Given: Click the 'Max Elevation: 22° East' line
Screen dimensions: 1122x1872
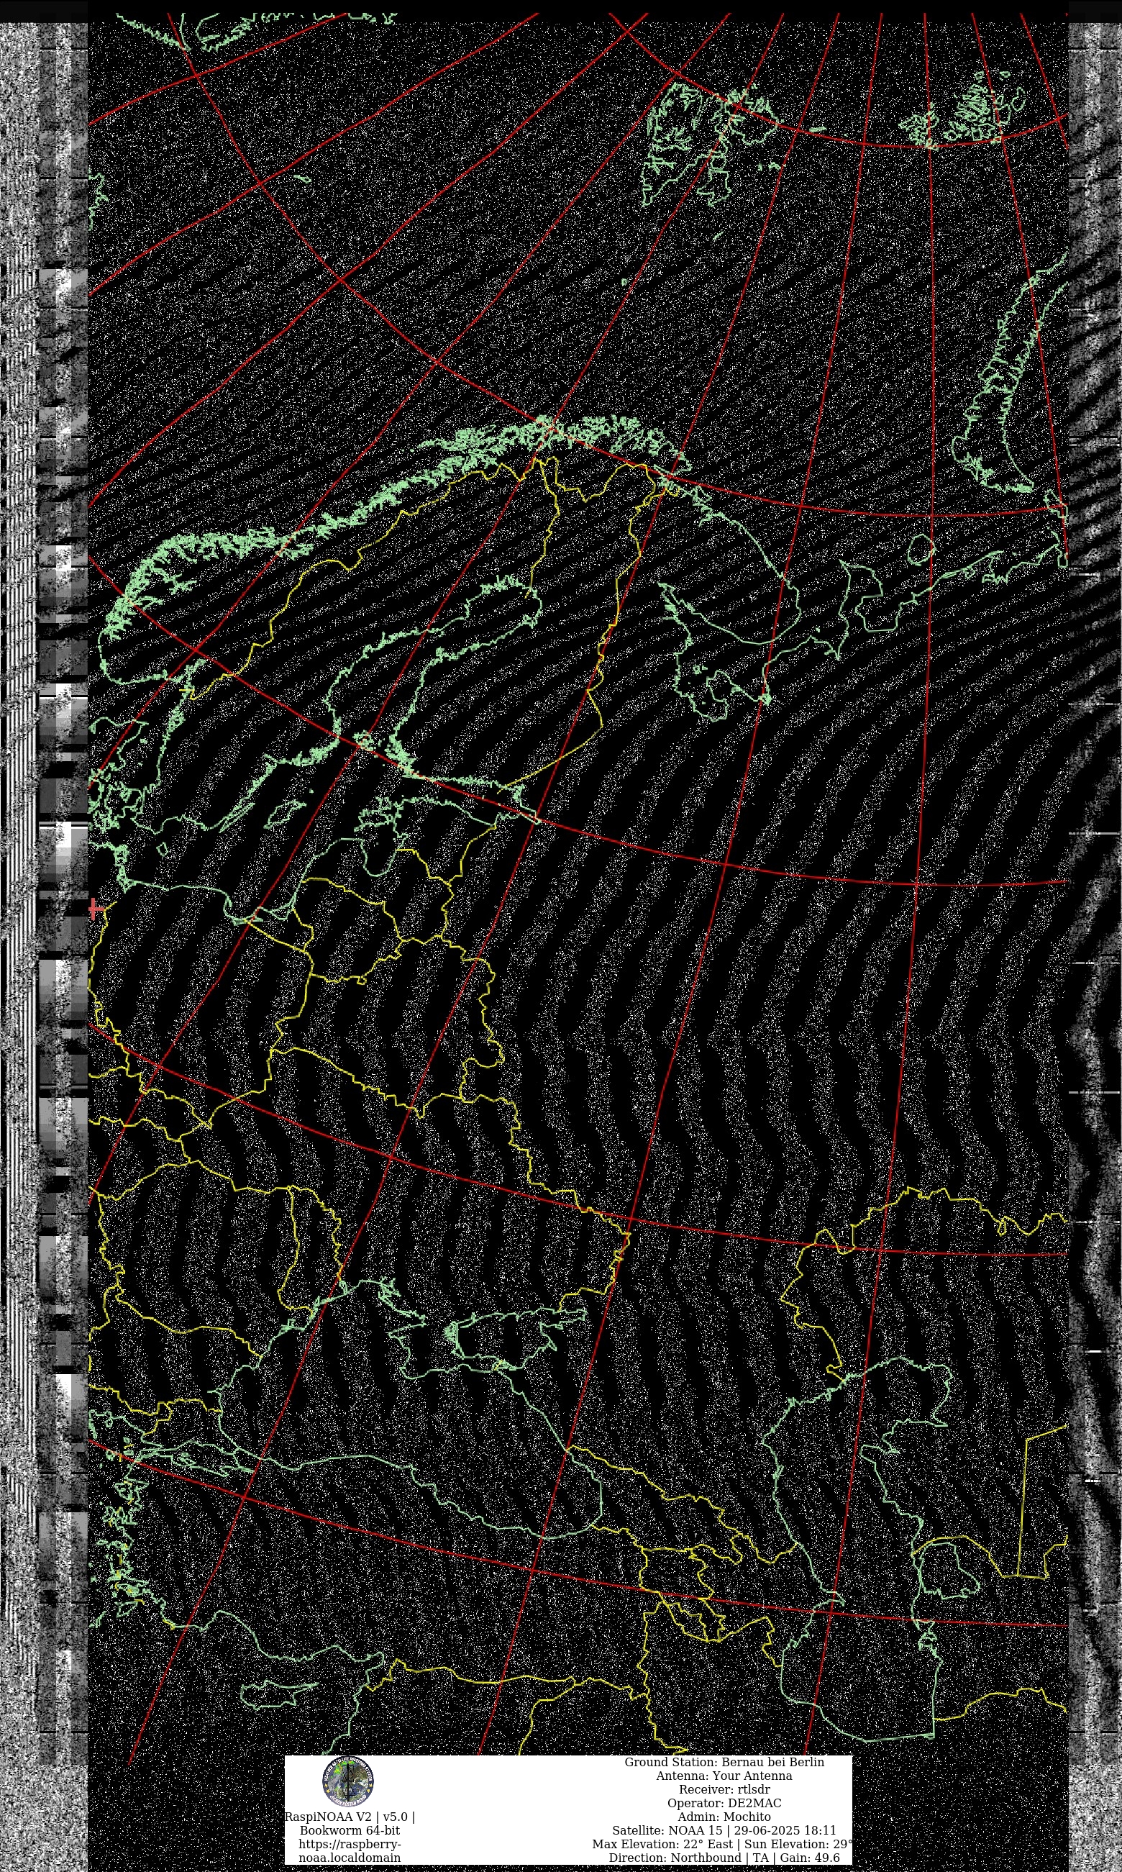Looking at the screenshot, I should pyautogui.click(x=722, y=1843).
